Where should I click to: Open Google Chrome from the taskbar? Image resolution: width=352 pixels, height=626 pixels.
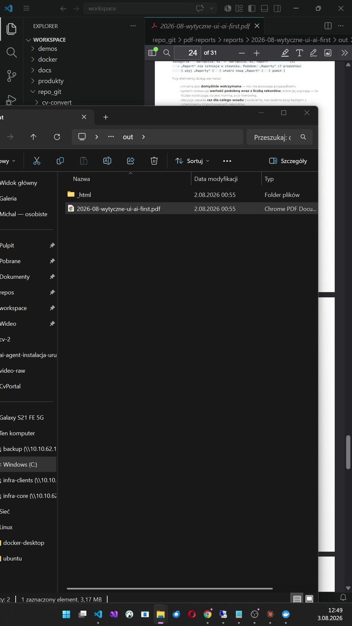pos(208,614)
